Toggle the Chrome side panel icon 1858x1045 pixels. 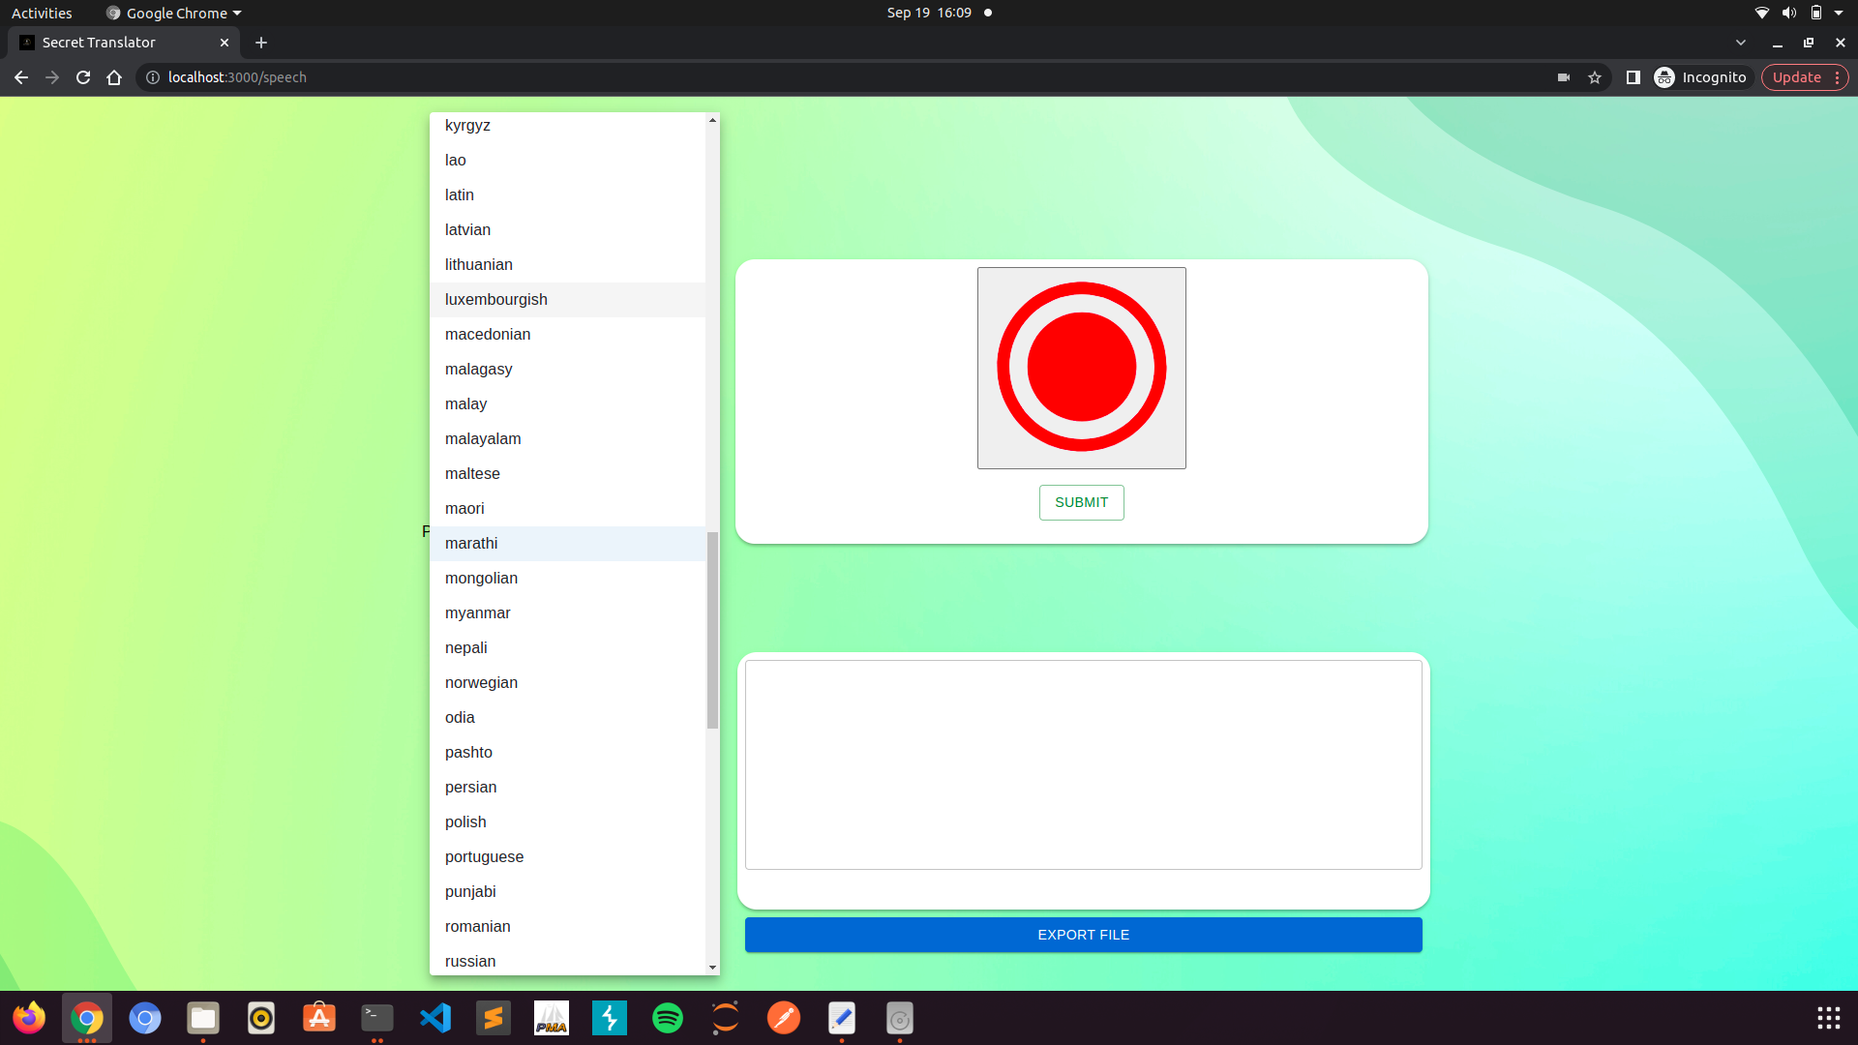pyautogui.click(x=1633, y=77)
